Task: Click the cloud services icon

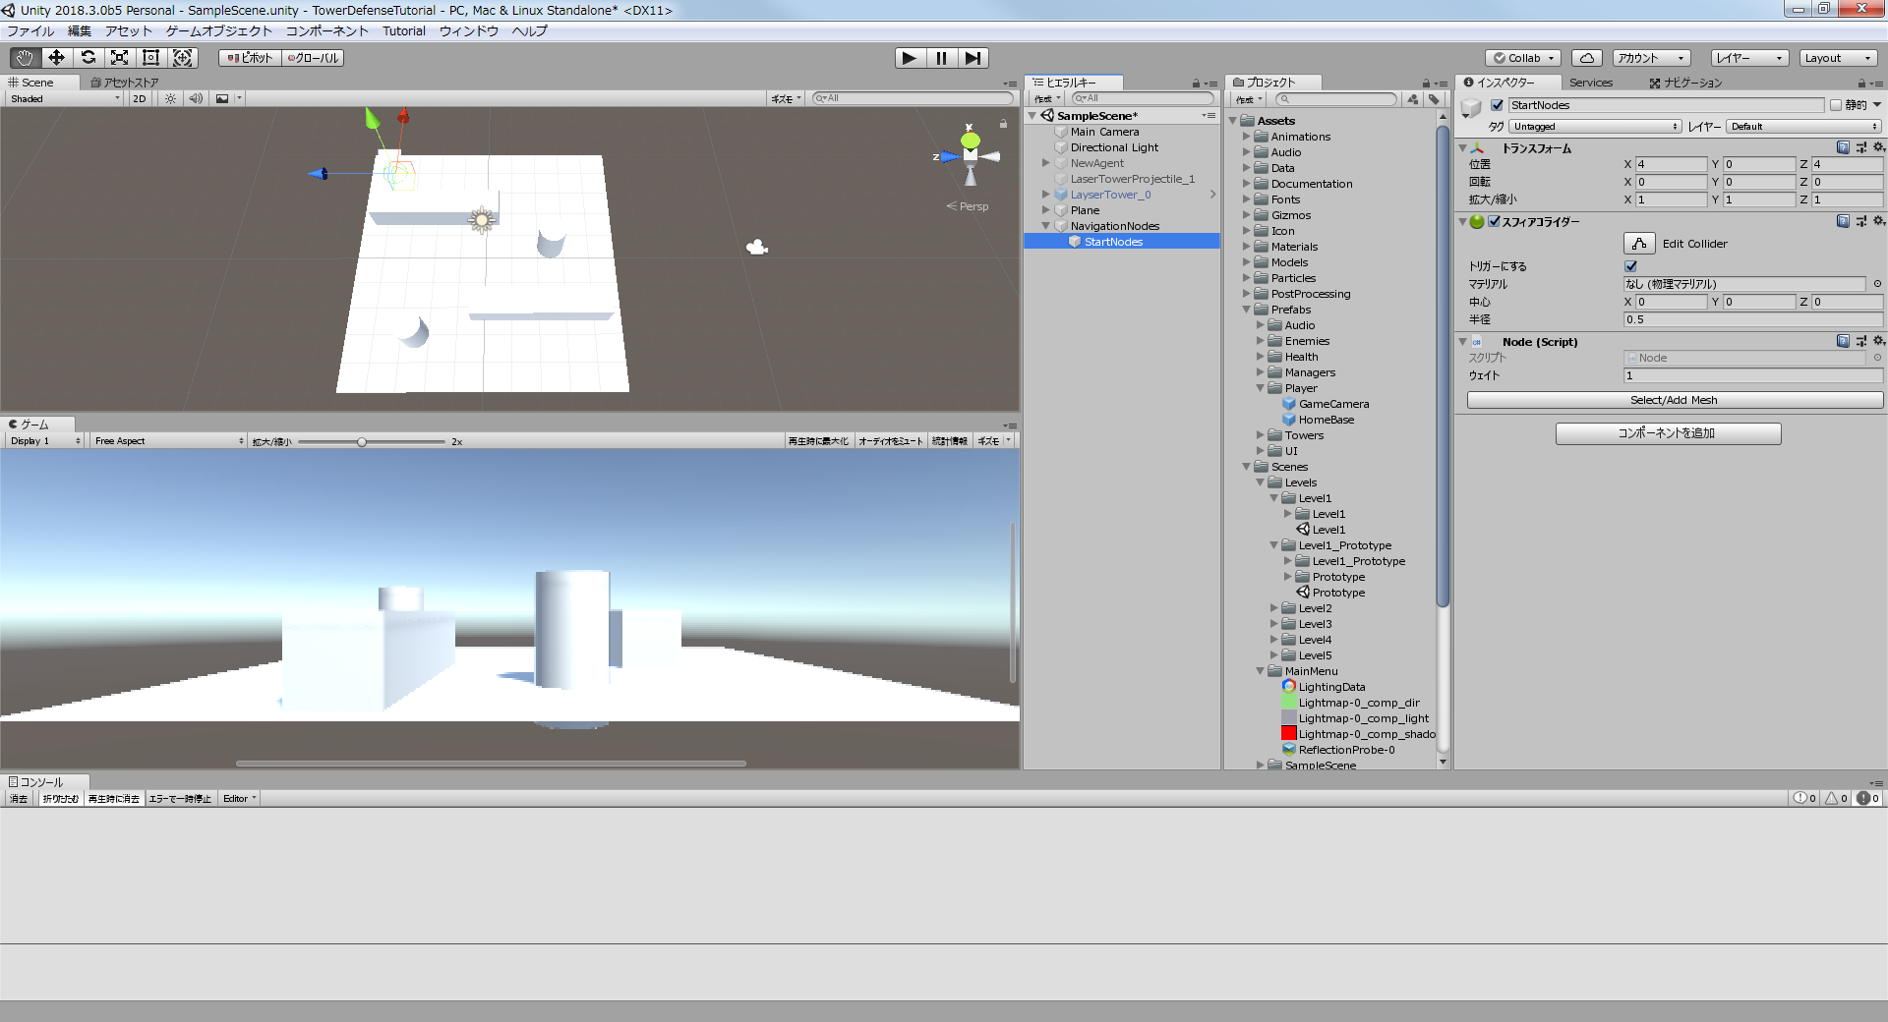Action: coord(1586,58)
